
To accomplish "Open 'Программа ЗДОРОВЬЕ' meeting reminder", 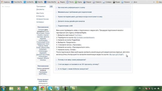I will (x=43, y=73).
